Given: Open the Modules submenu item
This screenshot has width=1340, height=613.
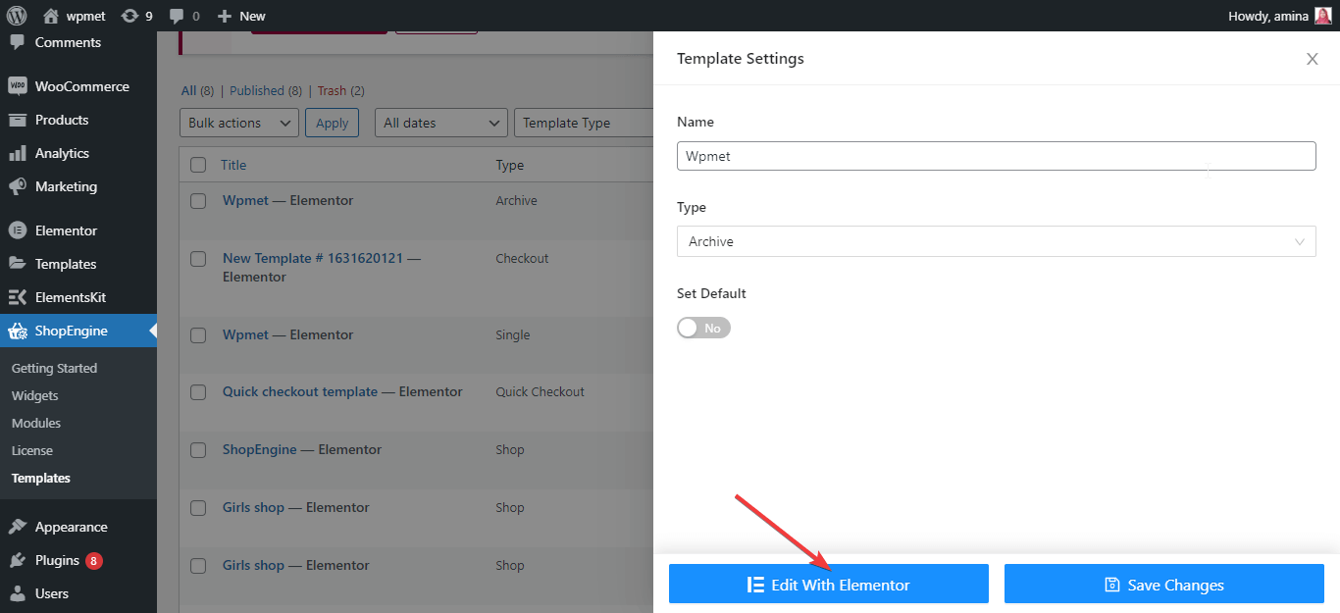Looking at the screenshot, I should tap(36, 423).
